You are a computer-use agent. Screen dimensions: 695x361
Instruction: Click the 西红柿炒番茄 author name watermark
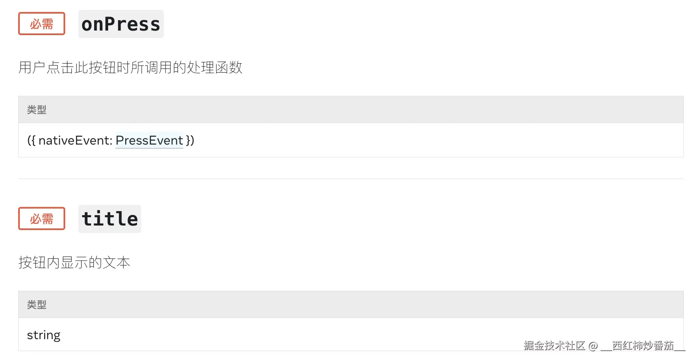tap(643, 345)
